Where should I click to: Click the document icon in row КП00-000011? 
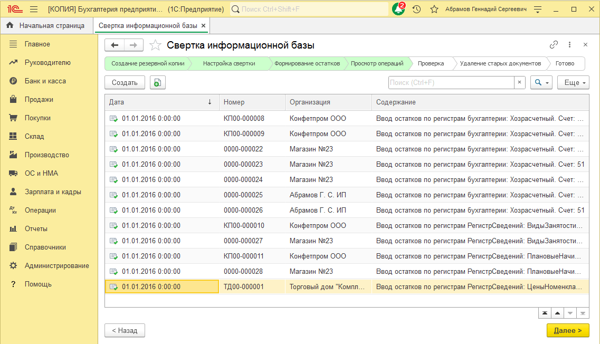[x=113, y=256]
